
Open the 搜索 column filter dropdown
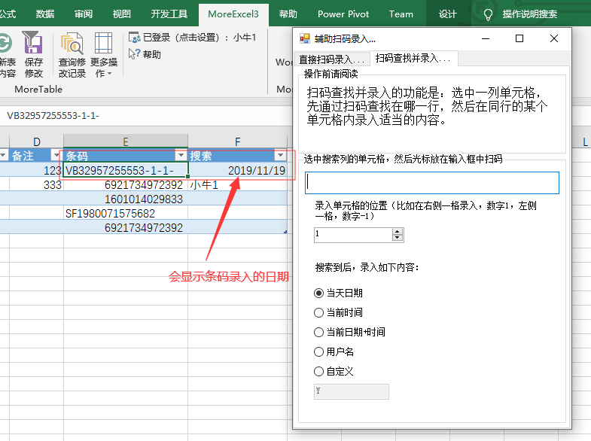tap(280, 156)
